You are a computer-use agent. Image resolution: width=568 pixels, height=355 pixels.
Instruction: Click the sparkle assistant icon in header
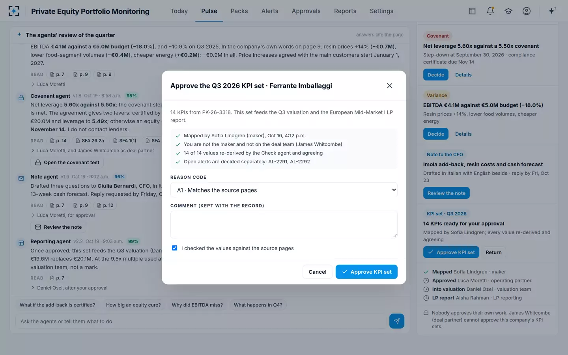pos(552,11)
